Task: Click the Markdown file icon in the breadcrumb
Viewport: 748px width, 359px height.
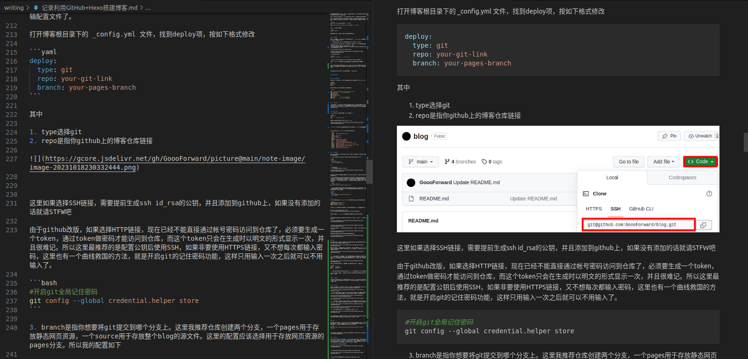Action: click(36, 7)
